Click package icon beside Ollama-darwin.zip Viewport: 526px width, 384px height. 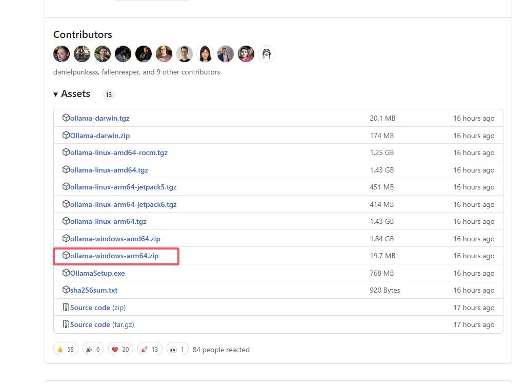pos(66,135)
